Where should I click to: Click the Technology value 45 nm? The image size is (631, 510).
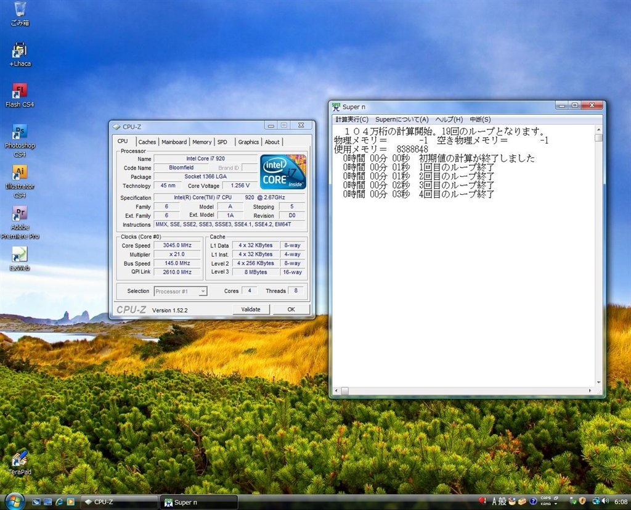point(168,185)
